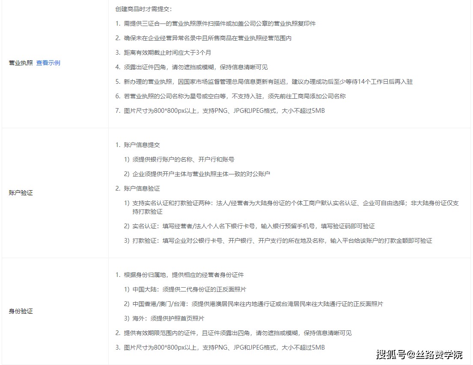
Task: Open the 查看示例 link beside 营业执照
Action: click(x=48, y=63)
